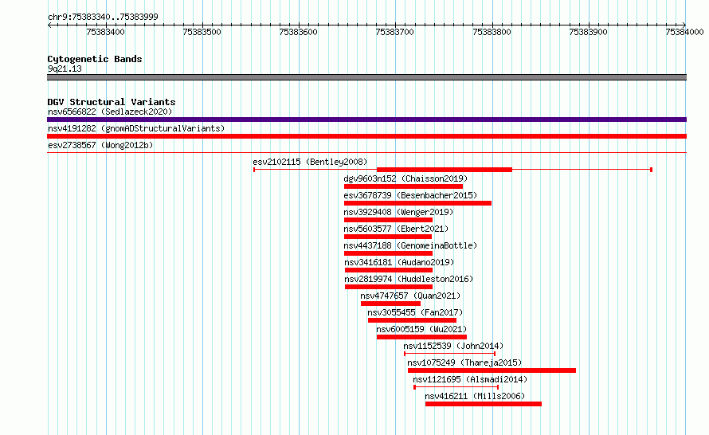
Task: Click ruler tick label 75384000
Action: tap(684, 32)
